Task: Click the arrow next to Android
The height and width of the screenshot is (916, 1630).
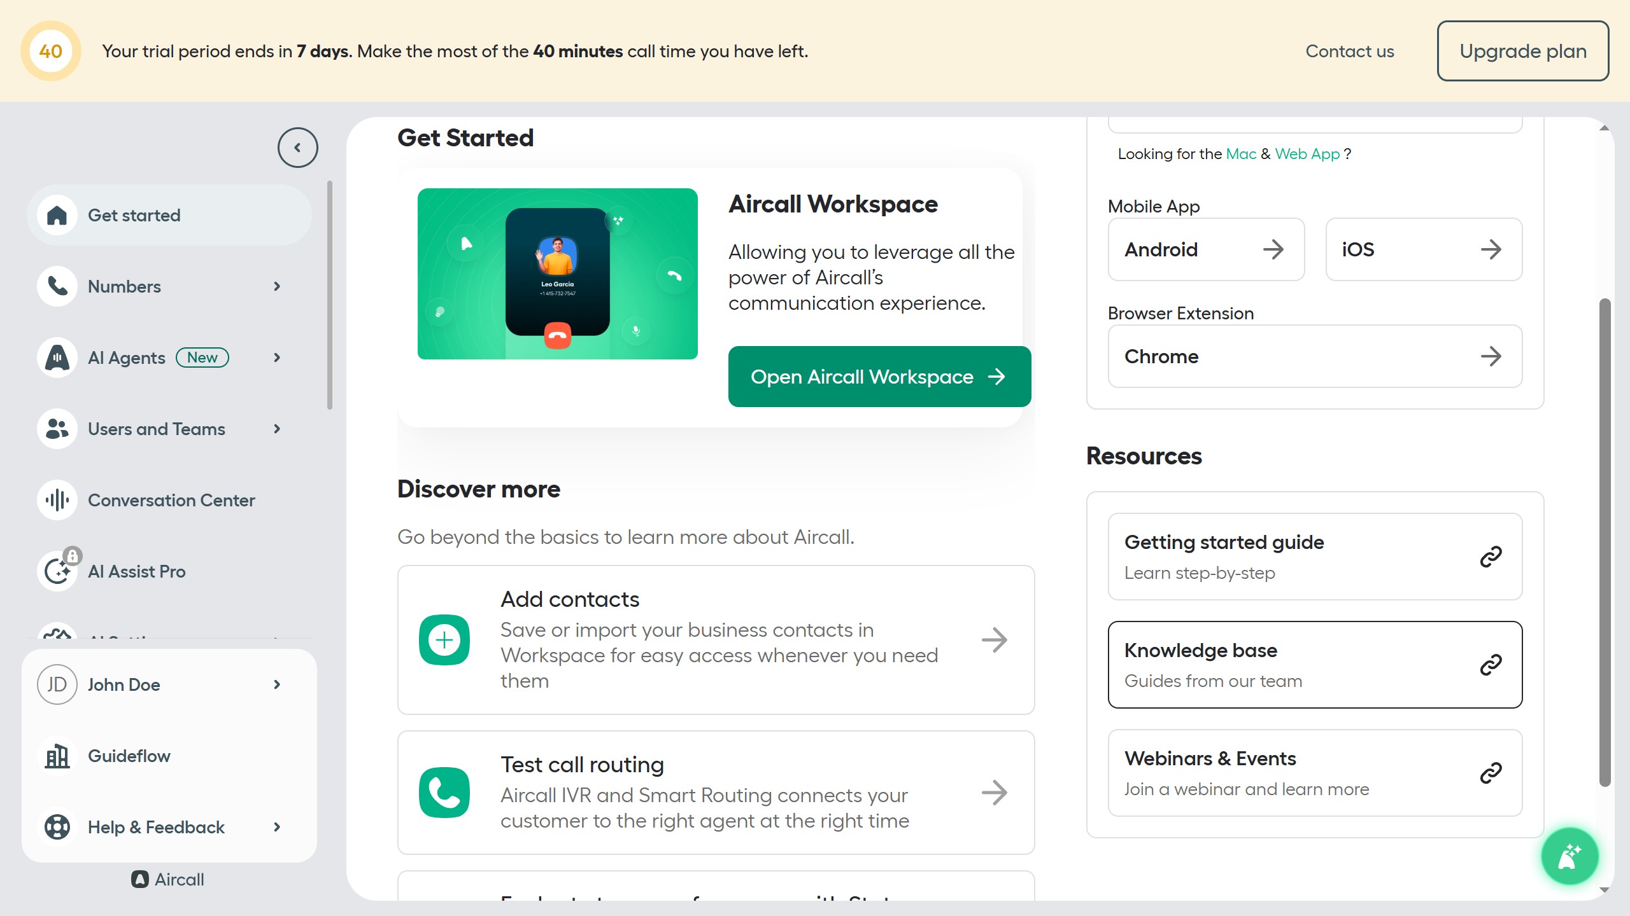Action: pyautogui.click(x=1273, y=249)
